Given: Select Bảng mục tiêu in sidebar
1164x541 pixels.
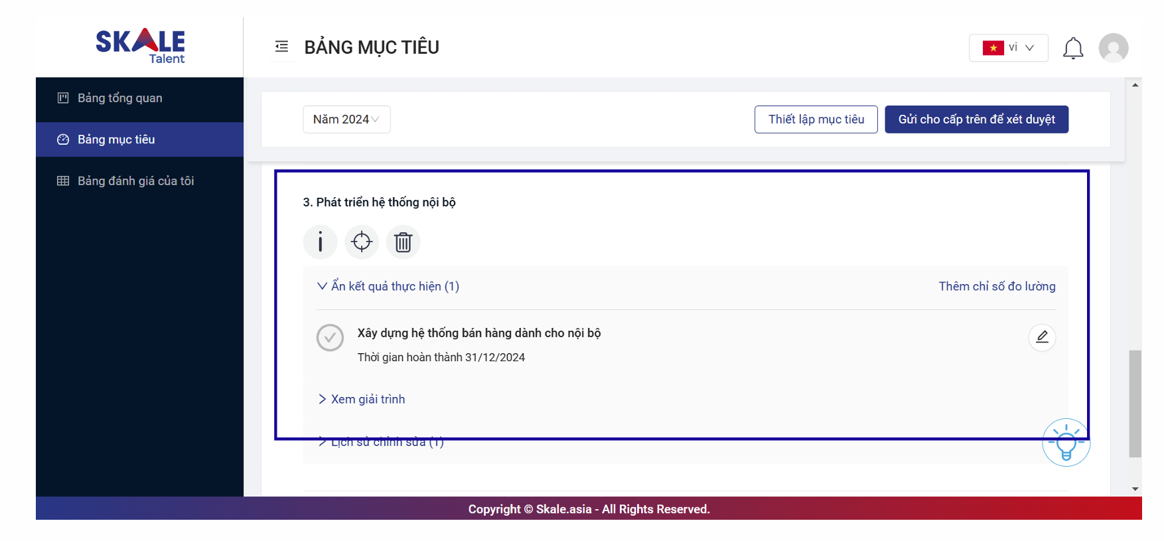Looking at the screenshot, I should click(x=116, y=139).
